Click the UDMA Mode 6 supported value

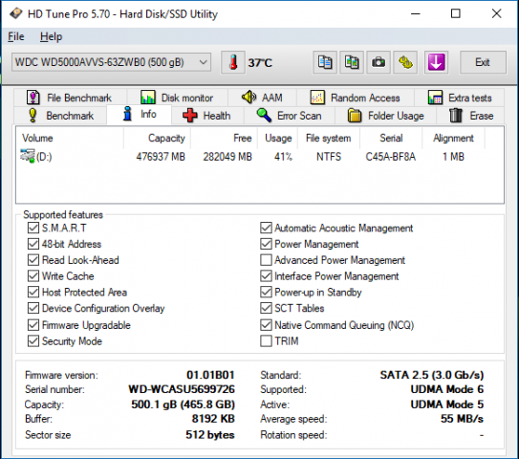(x=447, y=389)
